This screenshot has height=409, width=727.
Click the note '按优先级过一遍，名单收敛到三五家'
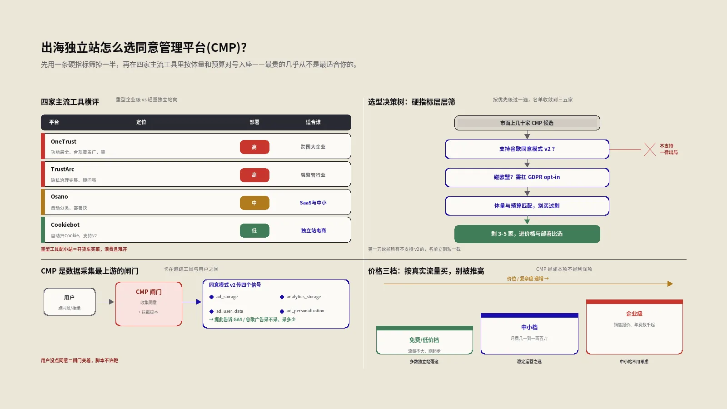tap(533, 100)
